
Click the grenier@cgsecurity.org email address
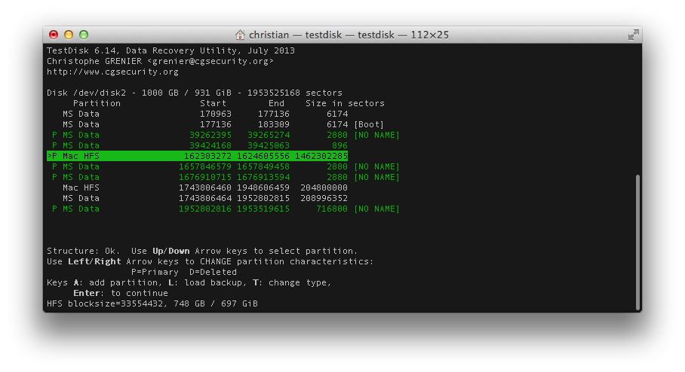click(x=210, y=61)
